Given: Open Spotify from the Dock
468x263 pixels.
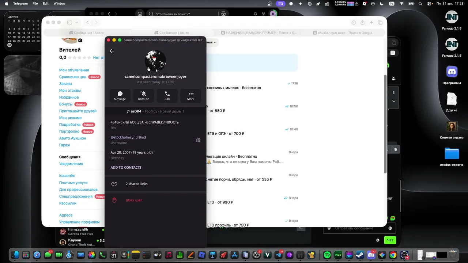Looking at the screenshot, I should pos(327,255).
